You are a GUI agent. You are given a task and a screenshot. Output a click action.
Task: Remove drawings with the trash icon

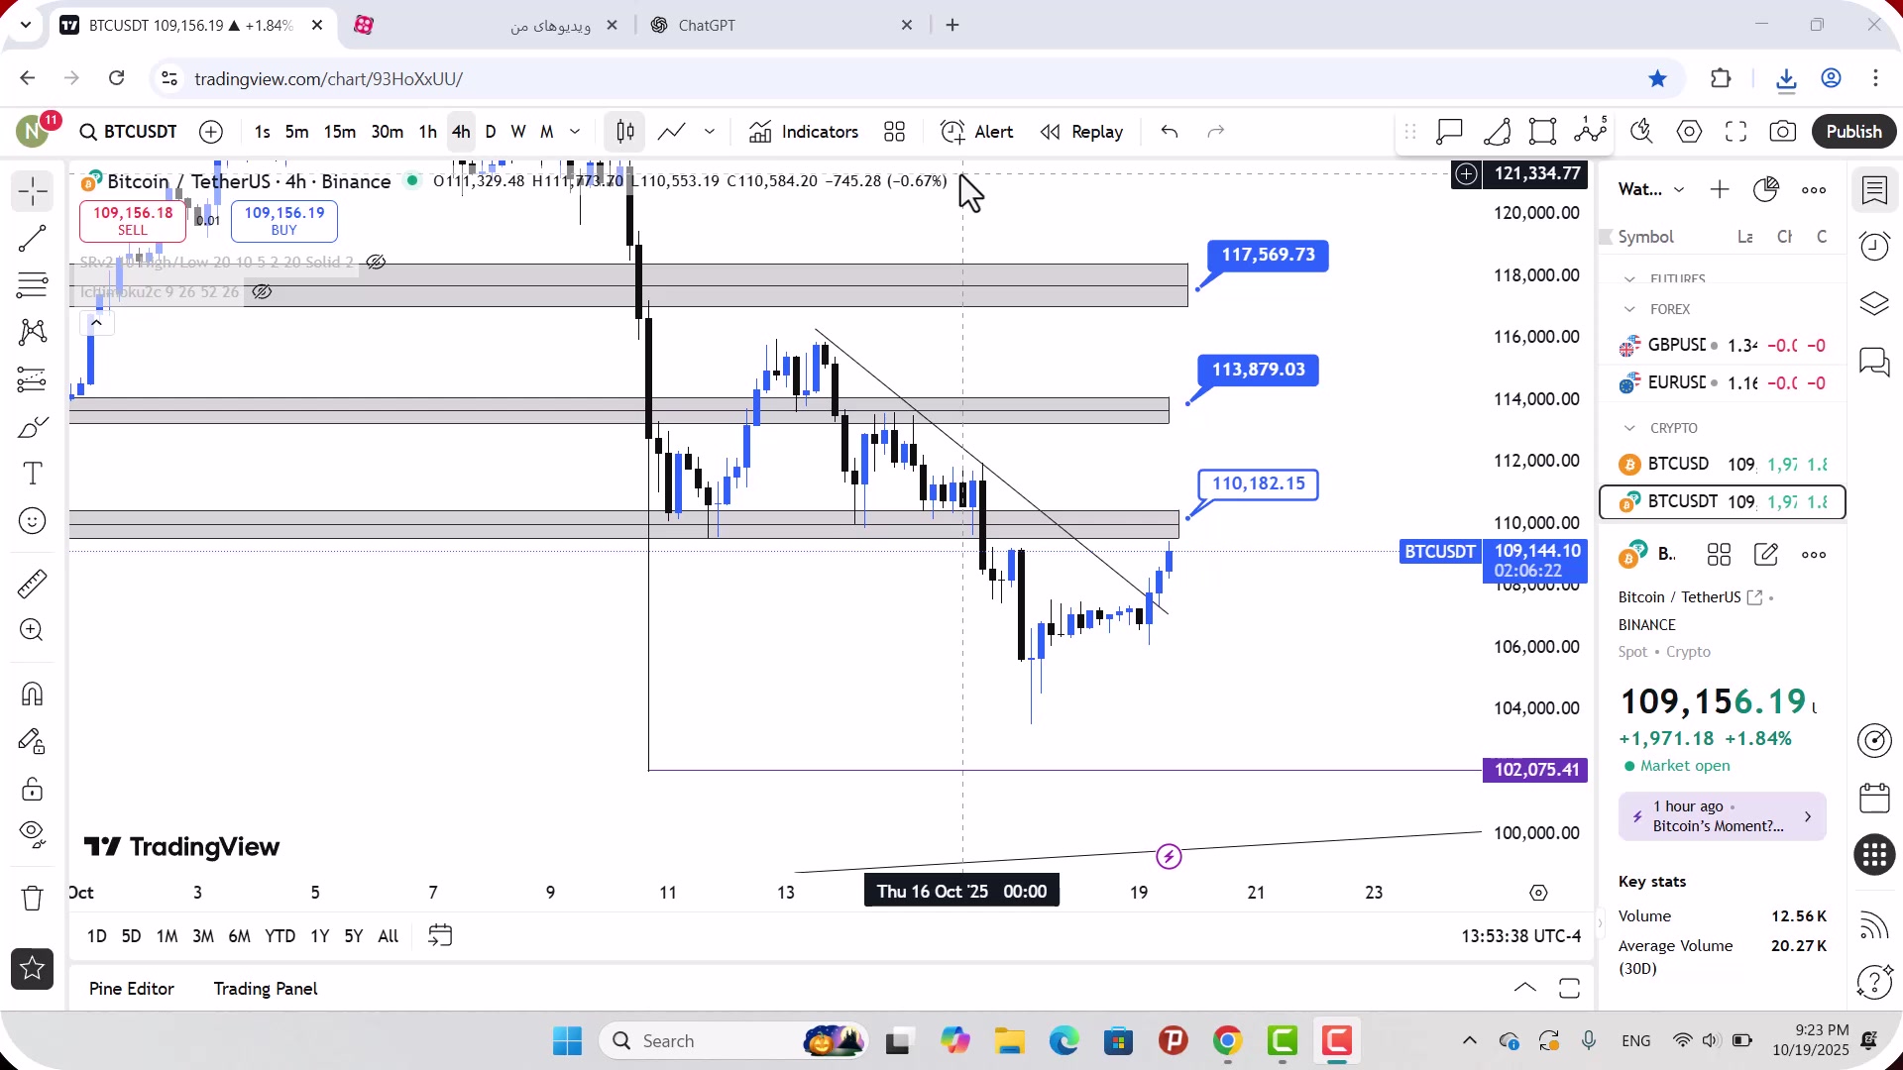click(x=33, y=899)
